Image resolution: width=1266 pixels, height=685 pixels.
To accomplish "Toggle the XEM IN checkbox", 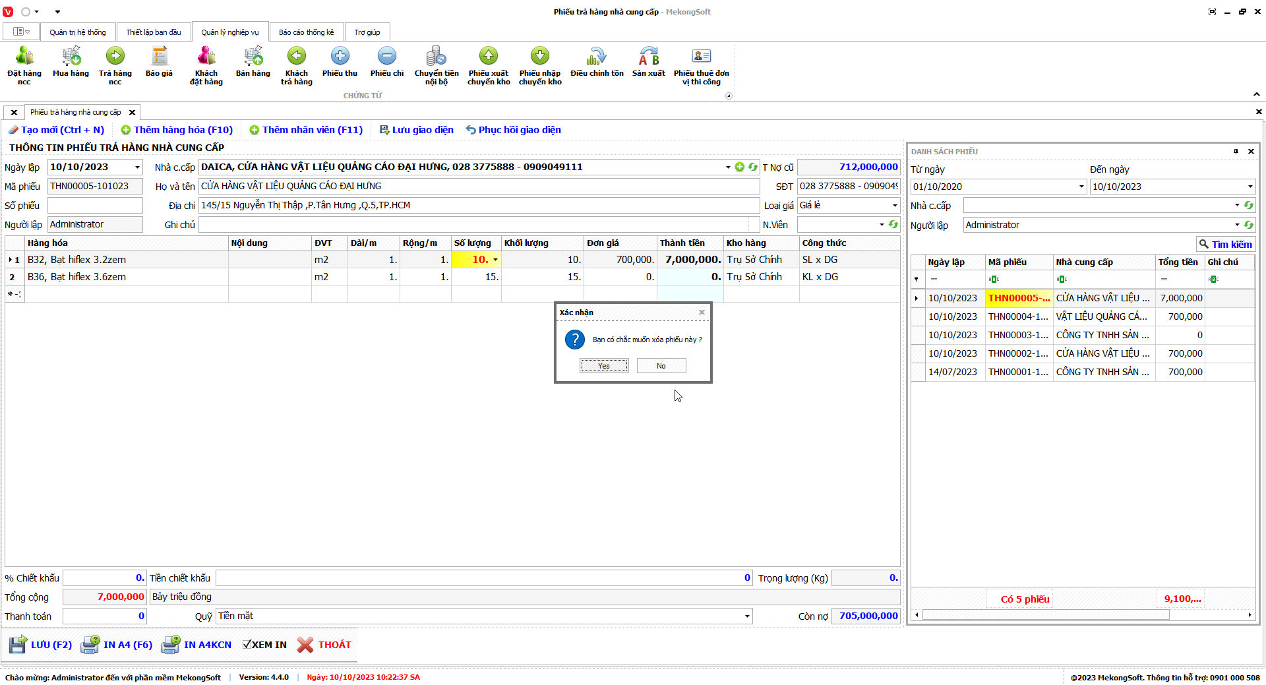I will point(247,645).
